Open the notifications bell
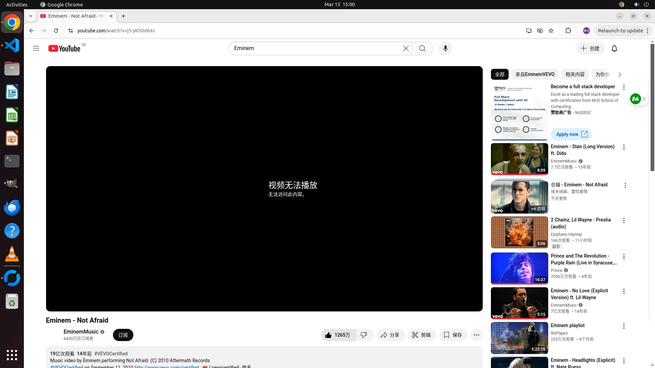The image size is (655, 368). pos(614,48)
